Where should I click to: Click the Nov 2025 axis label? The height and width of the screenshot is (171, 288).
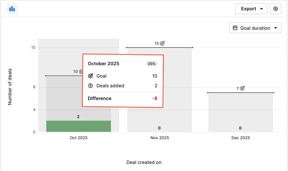point(159,138)
